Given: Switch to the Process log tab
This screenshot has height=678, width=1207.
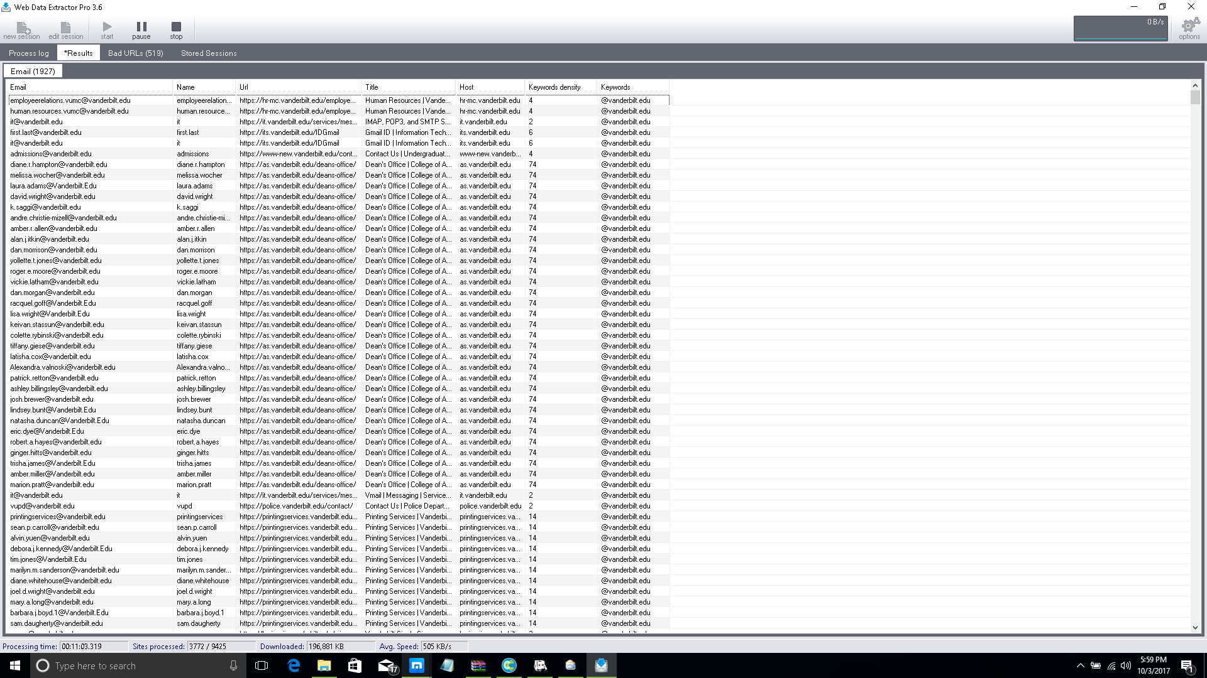Looking at the screenshot, I should [x=28, y=53].
